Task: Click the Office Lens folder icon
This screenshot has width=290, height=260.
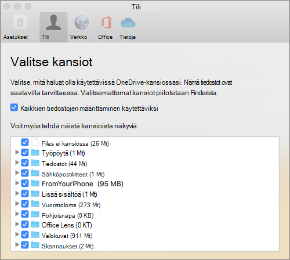Action: pyautogui.click(x=35, y=225)
